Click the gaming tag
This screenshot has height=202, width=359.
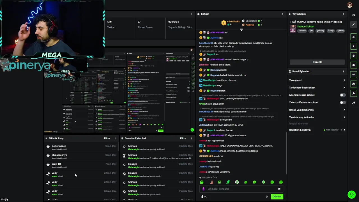(320, 31)
